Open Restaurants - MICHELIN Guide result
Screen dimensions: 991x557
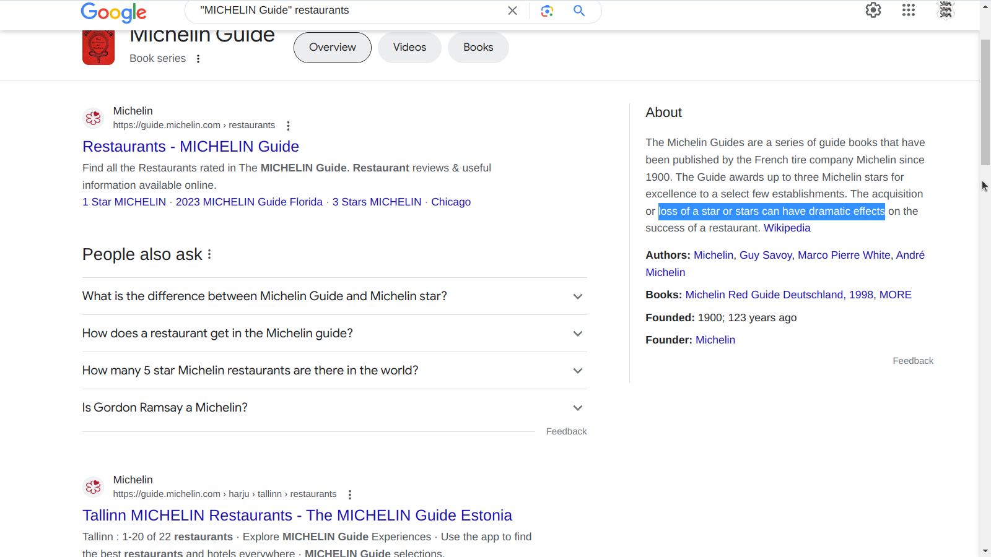coord(191,147)
